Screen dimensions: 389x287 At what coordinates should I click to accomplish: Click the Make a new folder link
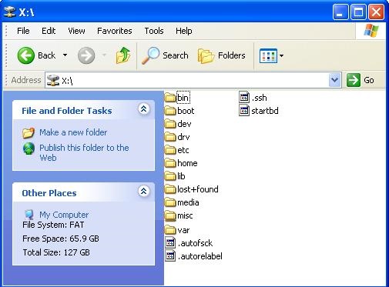[x=73, y=132]
